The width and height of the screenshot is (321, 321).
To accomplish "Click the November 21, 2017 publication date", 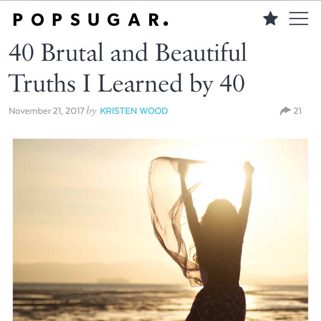I will click(46, 111).
